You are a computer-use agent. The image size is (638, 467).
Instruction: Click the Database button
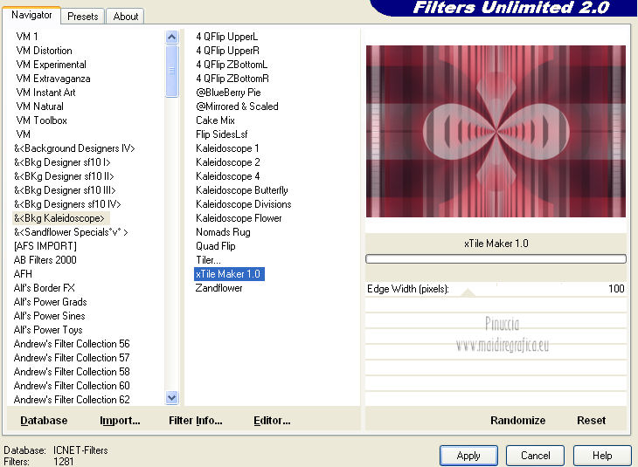44,420
